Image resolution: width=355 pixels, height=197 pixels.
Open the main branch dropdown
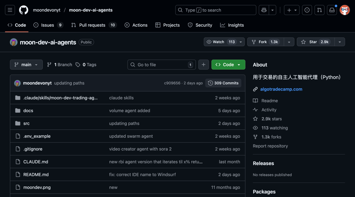tap(26, 65)
